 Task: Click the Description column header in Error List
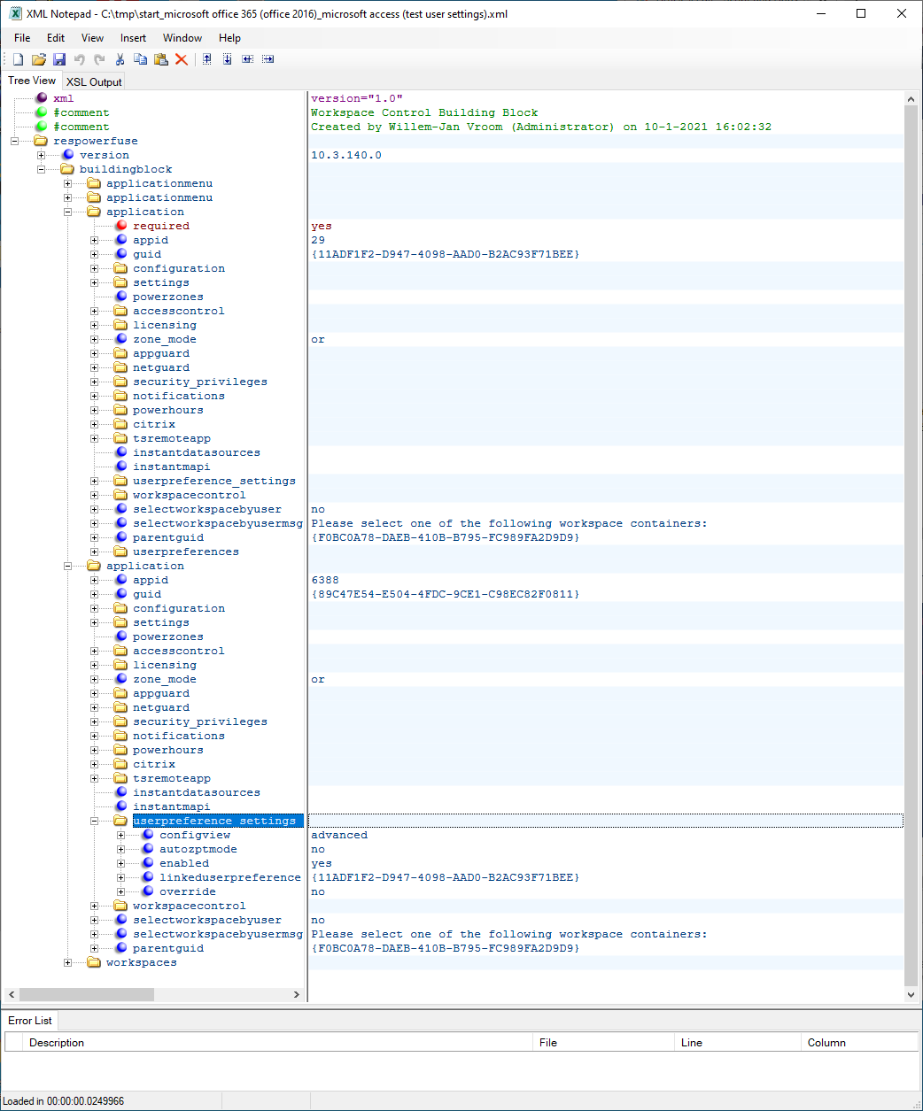57,1043
